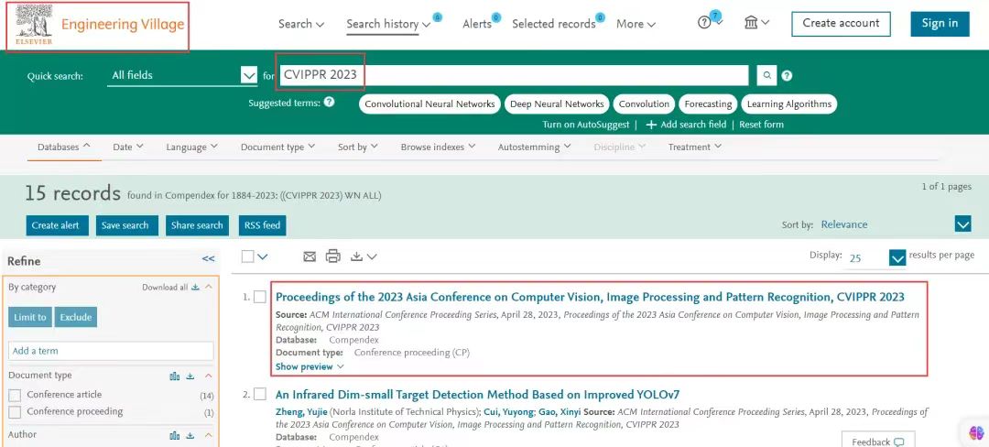Click the help icon beside Suggested terms
Image resolution: width=989 pixels, height=447 pixels.
click(330, 102)
